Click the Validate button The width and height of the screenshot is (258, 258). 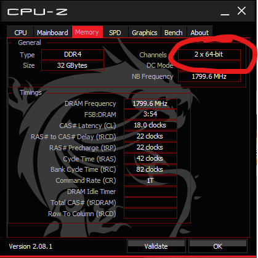click(x=156, y=246)
